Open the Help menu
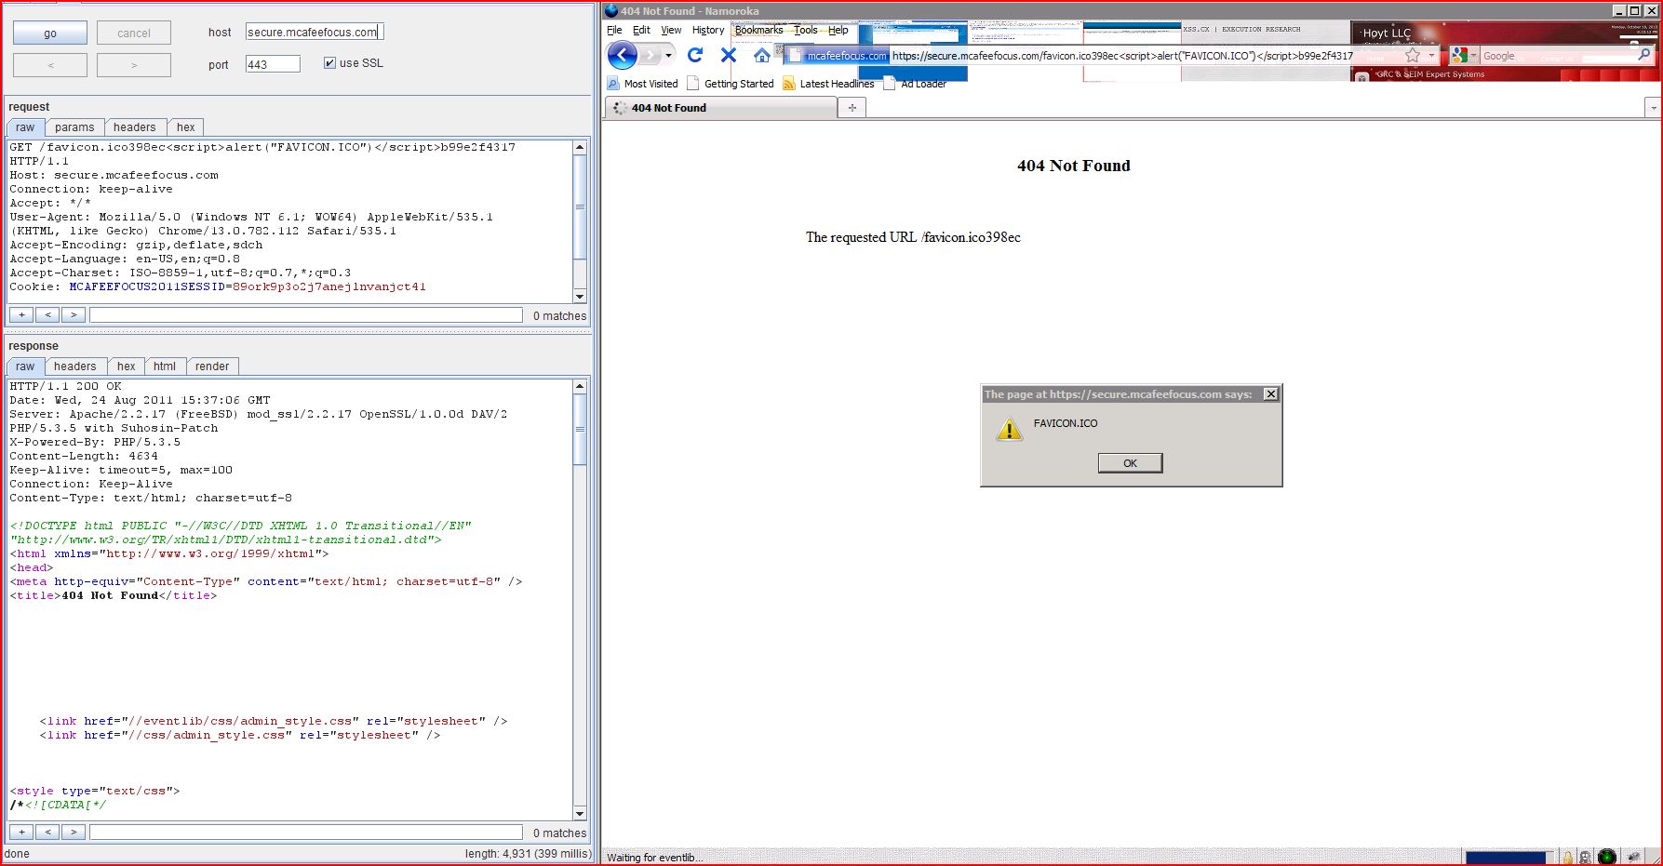The height and width of the screenshot is (866, 1663). pyautogui.click(x=838, y=30)
